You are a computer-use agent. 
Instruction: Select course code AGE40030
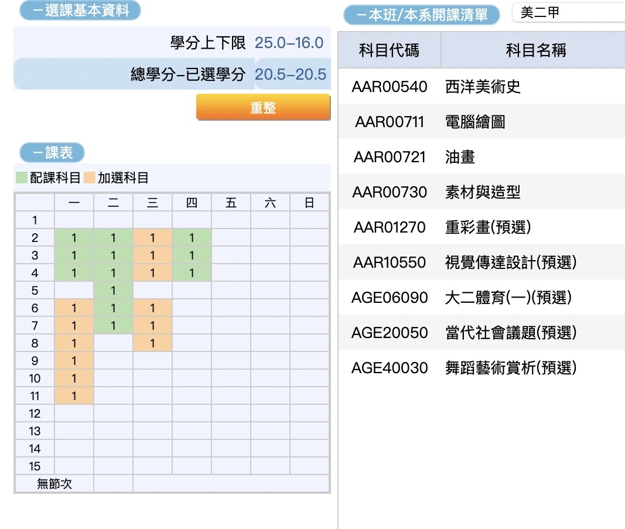click(x=390, y=367)
